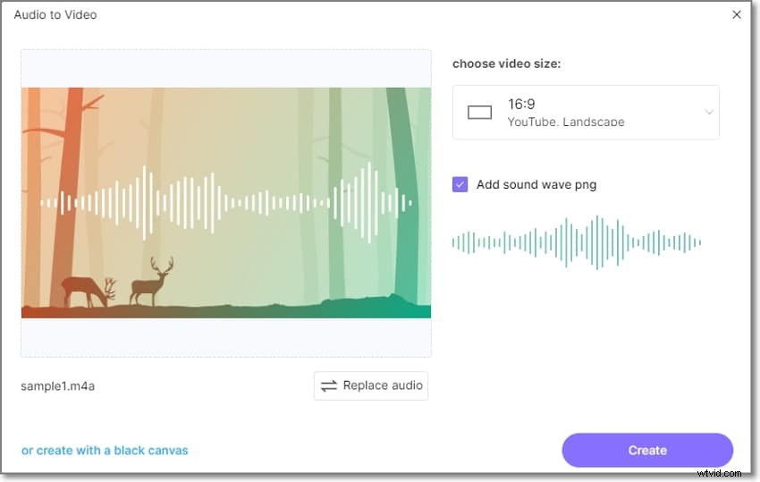Choose create with a black canvas link

(x=105, y=451)
